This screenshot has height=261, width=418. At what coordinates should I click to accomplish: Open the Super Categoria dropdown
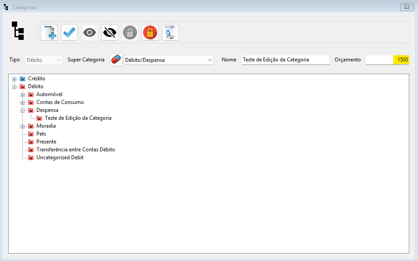(209, 60)
